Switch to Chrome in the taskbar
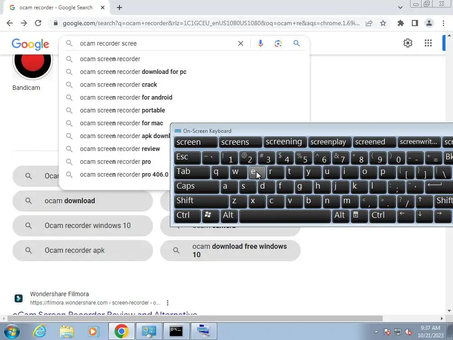This screenshot has height=340, width=453. pyautogui.click(x=121, y=331)
